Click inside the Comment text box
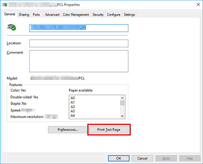203x164 pixels. pos(79,61)
